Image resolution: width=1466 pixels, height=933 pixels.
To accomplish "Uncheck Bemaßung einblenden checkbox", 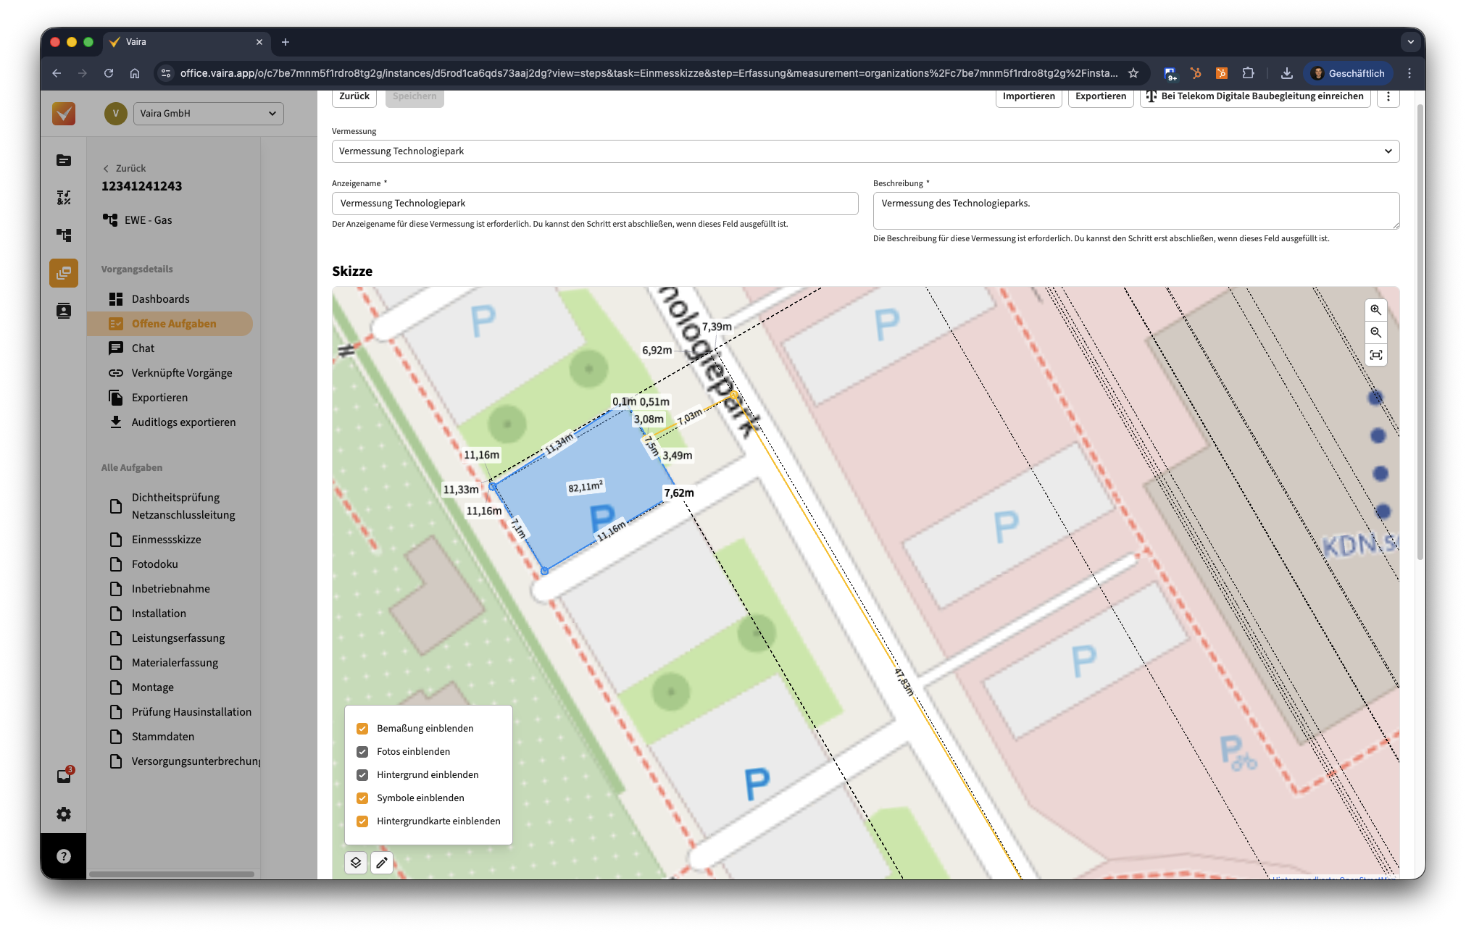I will click(362, 729).
